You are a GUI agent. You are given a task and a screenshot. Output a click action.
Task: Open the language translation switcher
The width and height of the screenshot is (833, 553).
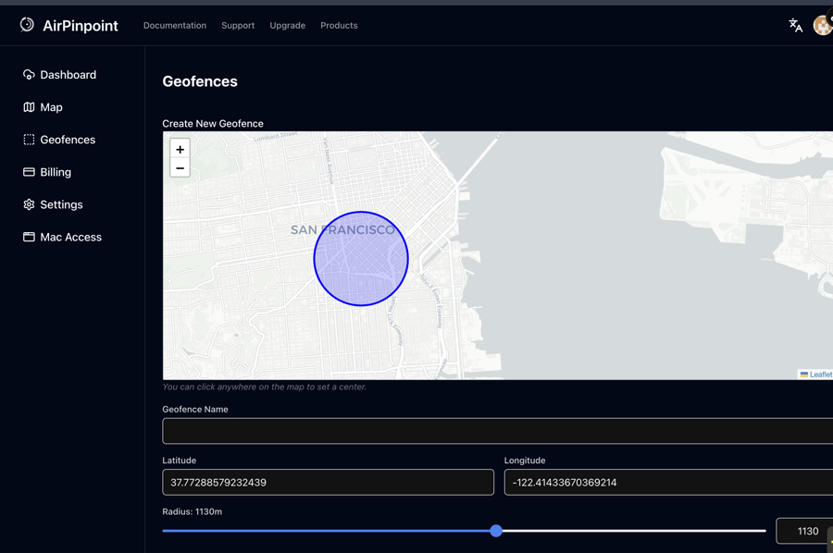(795, 25)
